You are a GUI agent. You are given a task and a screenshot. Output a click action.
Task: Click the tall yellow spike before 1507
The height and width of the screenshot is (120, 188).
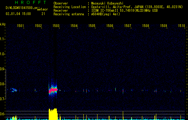(x=123, y=115)
